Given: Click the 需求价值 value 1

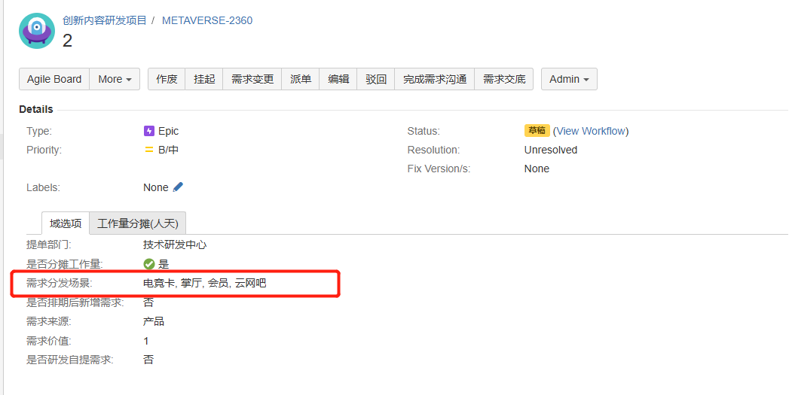Looking at the screenshot, I should click(146, 342).
